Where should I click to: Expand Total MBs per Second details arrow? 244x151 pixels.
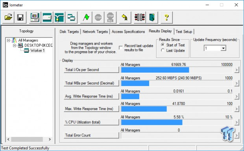[x=237, y=83]
